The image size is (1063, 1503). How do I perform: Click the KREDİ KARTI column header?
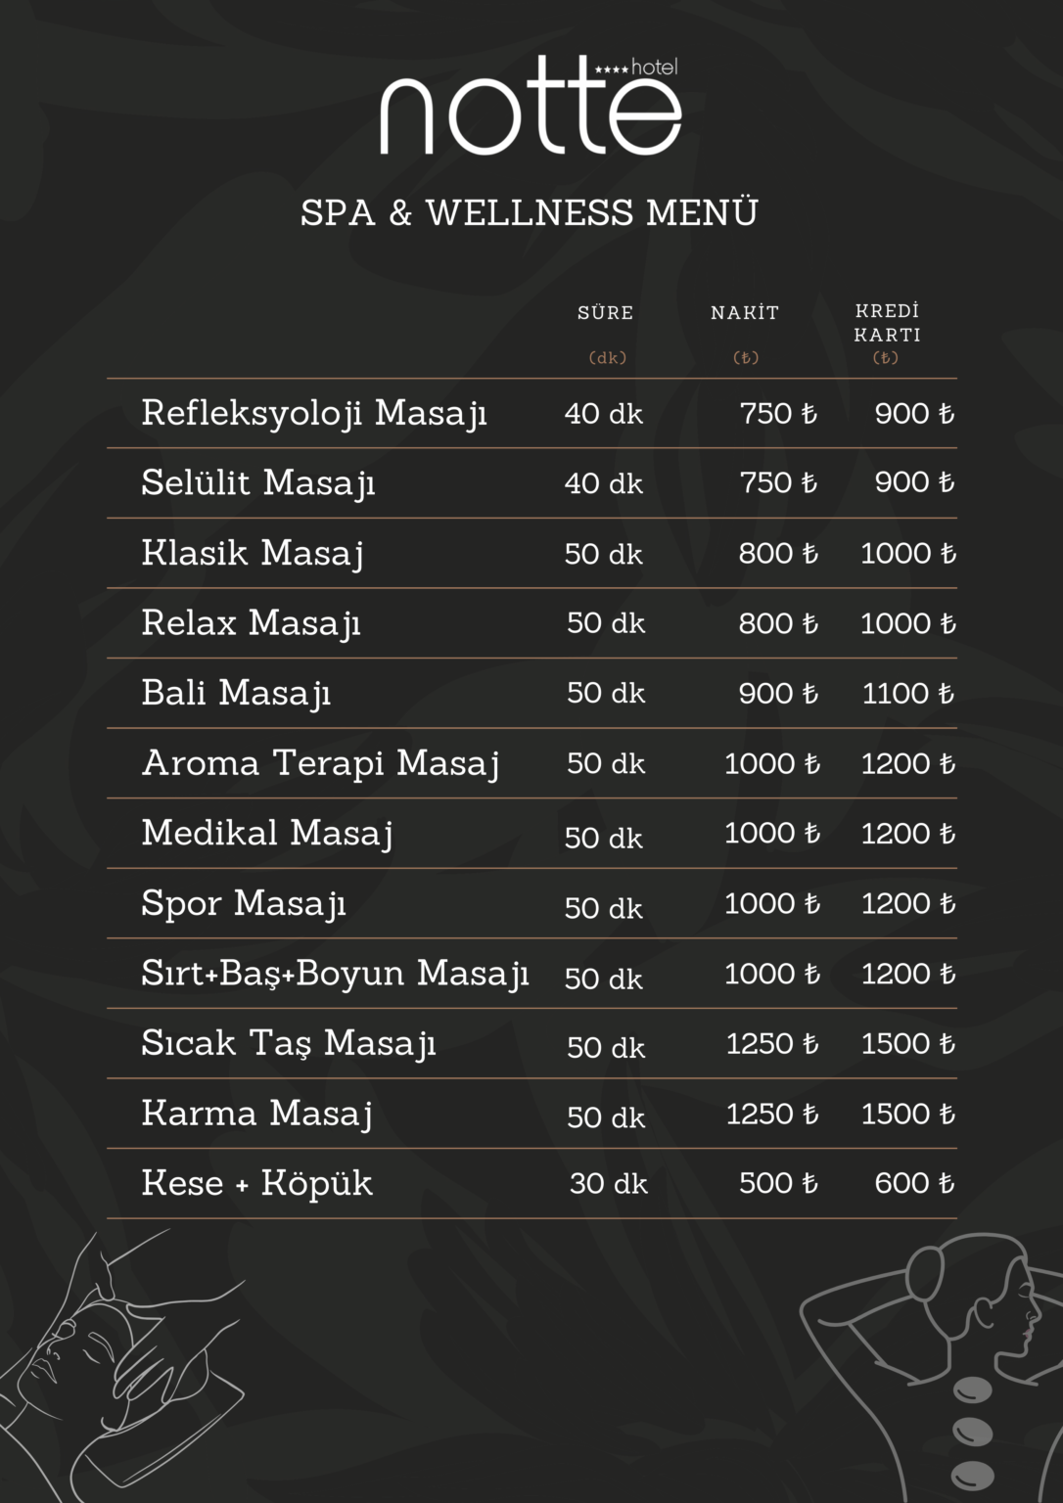887,323
